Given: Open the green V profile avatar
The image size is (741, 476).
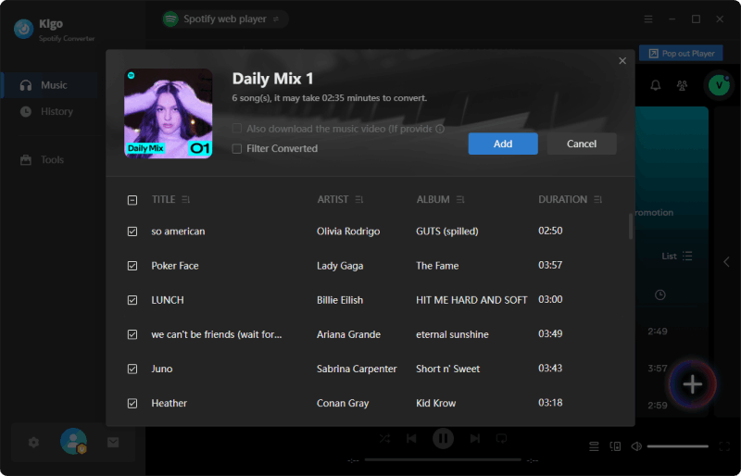Looking at the screenshot, I should click(x=719, y=85).
